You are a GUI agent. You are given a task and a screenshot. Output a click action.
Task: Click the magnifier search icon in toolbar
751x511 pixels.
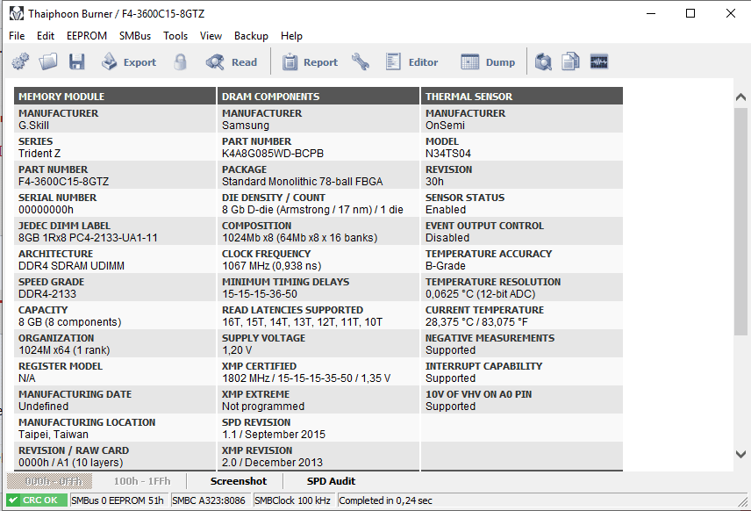pos(543,61)
